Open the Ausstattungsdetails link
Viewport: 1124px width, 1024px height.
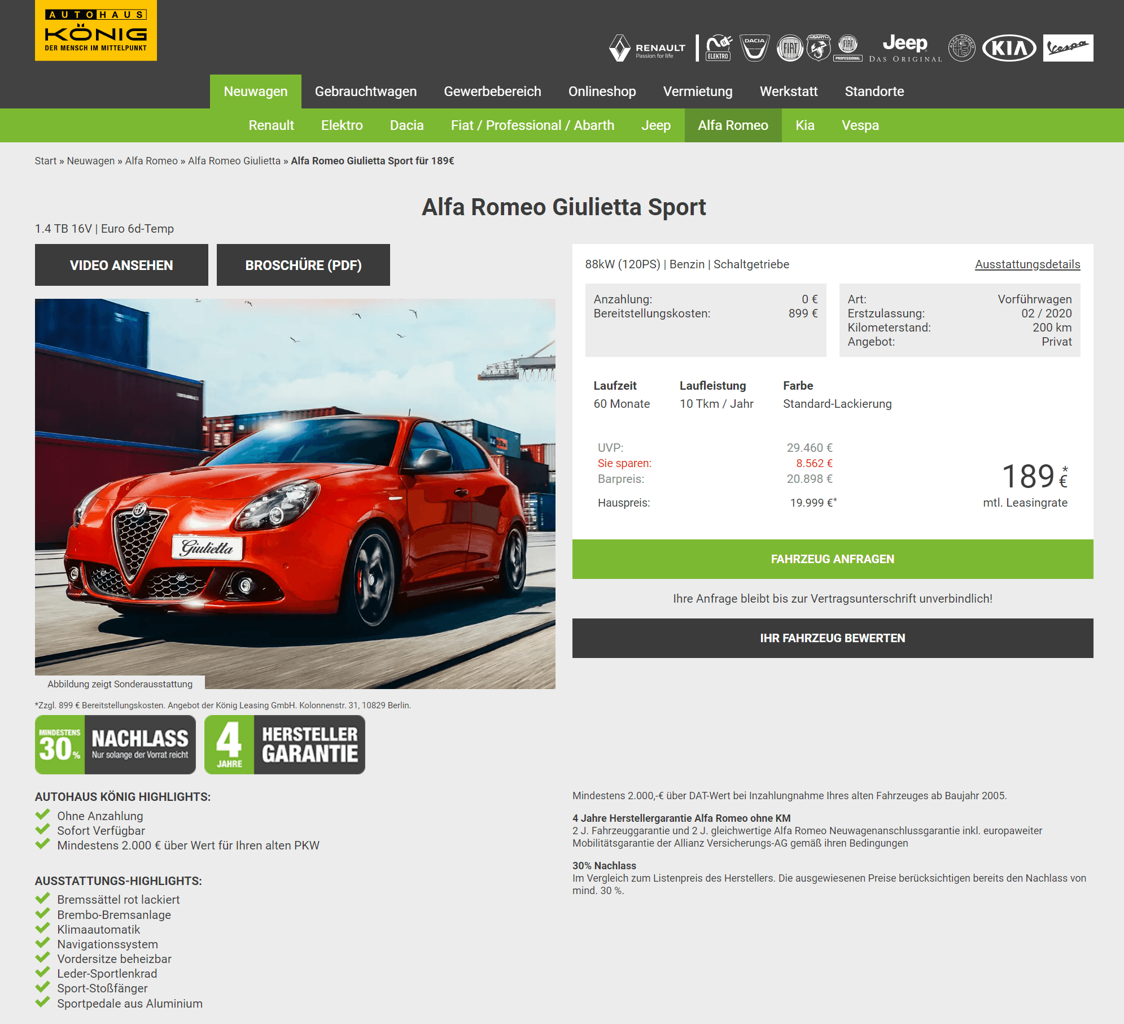point(1027,264)
